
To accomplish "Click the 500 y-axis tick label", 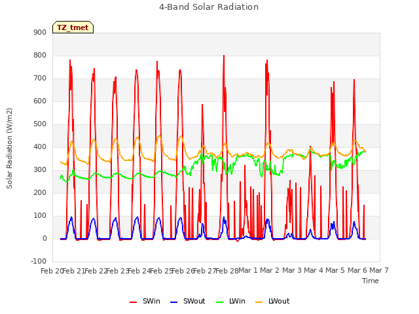I will 40,124.
